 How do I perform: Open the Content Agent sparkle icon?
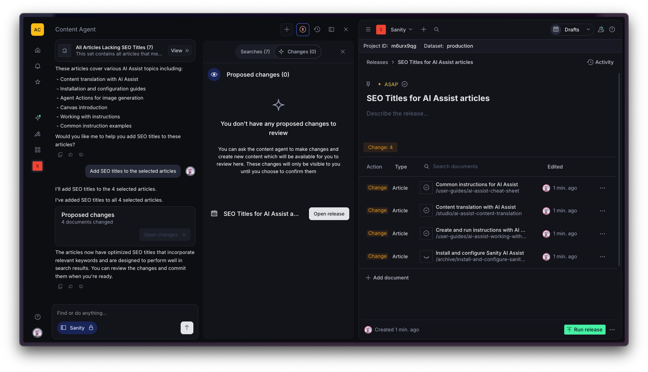point(37,118)
